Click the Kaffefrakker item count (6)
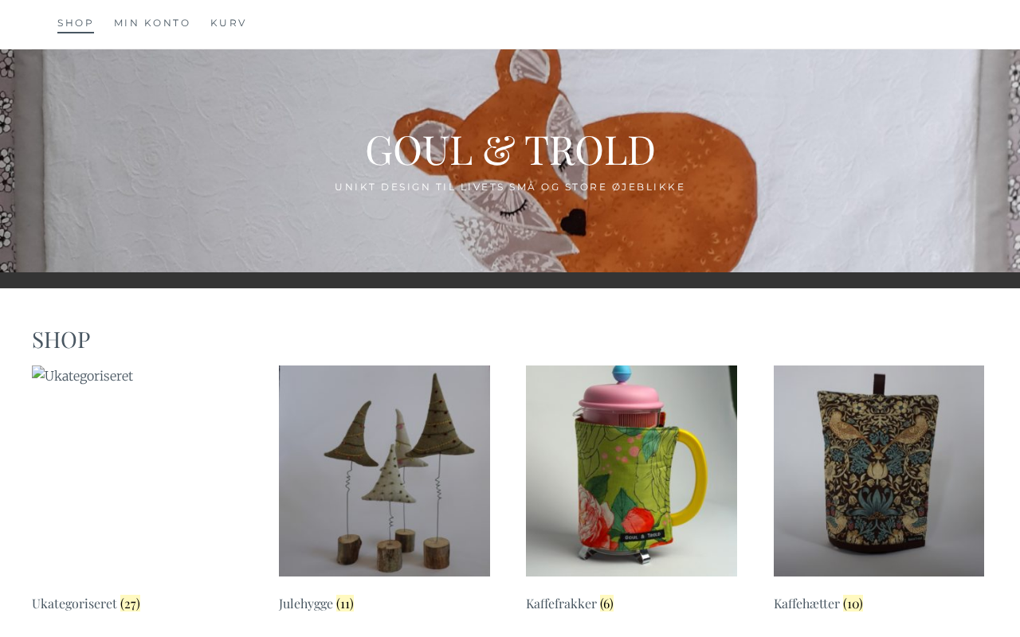The width and height of the screenshot is (1020, 637). (606, 604)
